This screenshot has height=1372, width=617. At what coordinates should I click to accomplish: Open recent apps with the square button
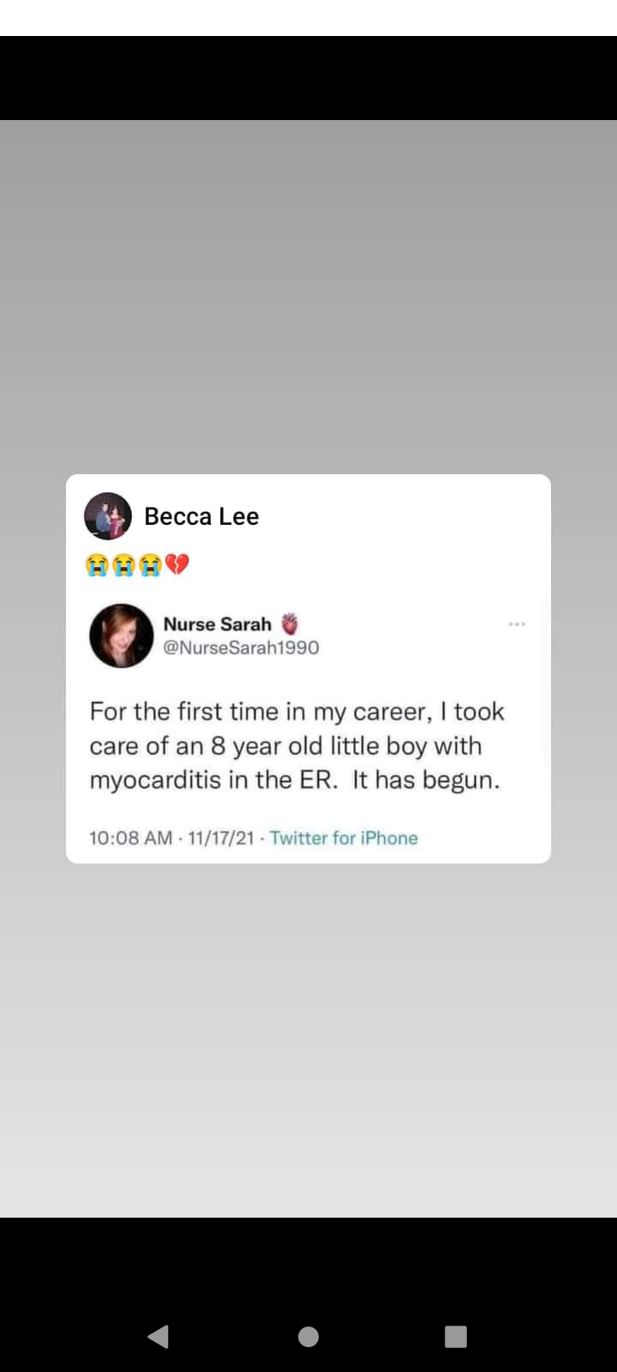point(456,1336)
